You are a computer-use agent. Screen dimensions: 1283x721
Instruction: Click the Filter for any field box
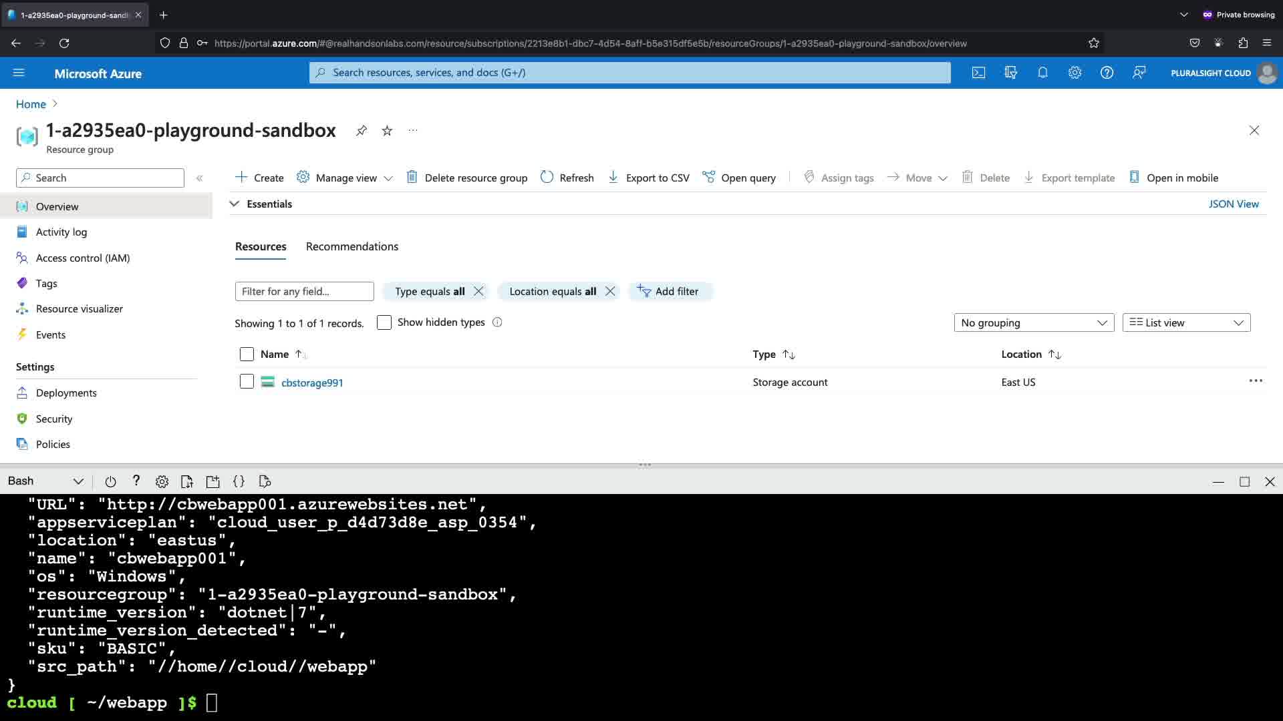(x=304, y=292)
